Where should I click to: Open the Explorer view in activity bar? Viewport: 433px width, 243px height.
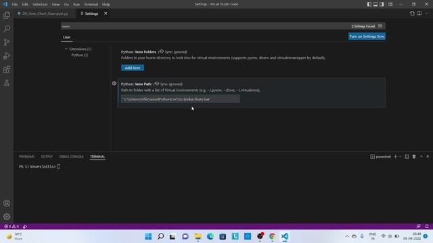(x=7, y=15)
